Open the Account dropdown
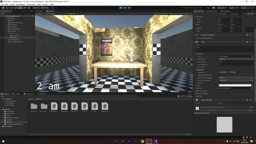The image size is (256, 144). pyautogui.click(x=222, y=8)
